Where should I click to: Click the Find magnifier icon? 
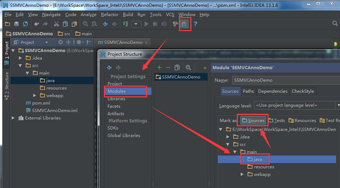point(85,24)
